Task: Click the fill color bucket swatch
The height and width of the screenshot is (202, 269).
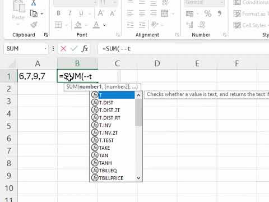Action: point(78,25)
